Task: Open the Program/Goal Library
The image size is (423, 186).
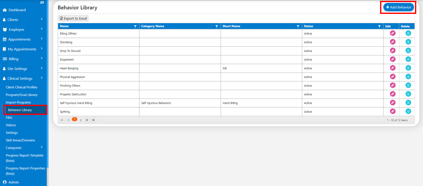Action: 21,95
